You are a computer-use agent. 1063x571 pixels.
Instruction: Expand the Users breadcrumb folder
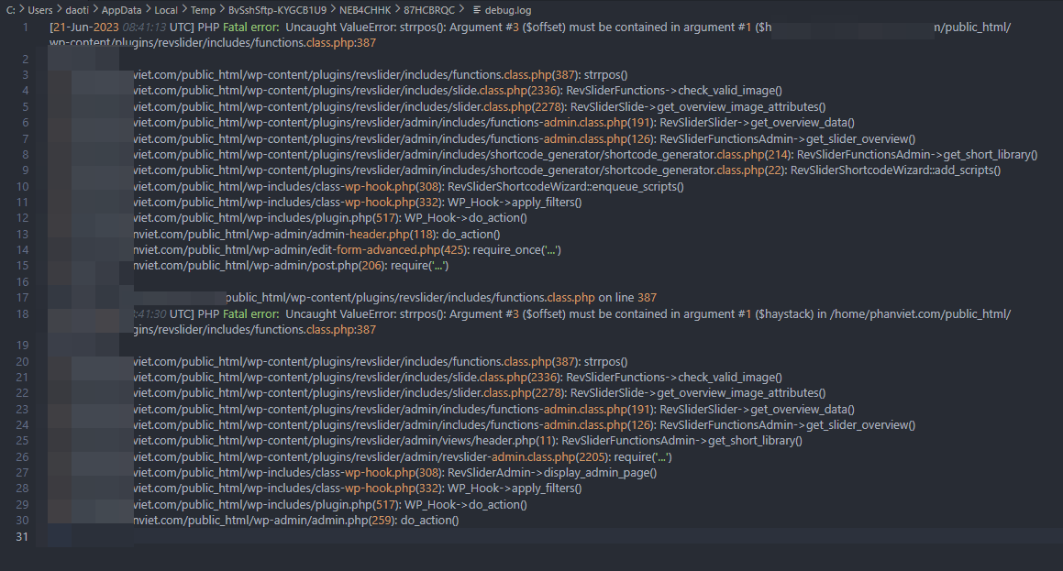[40, 10]
